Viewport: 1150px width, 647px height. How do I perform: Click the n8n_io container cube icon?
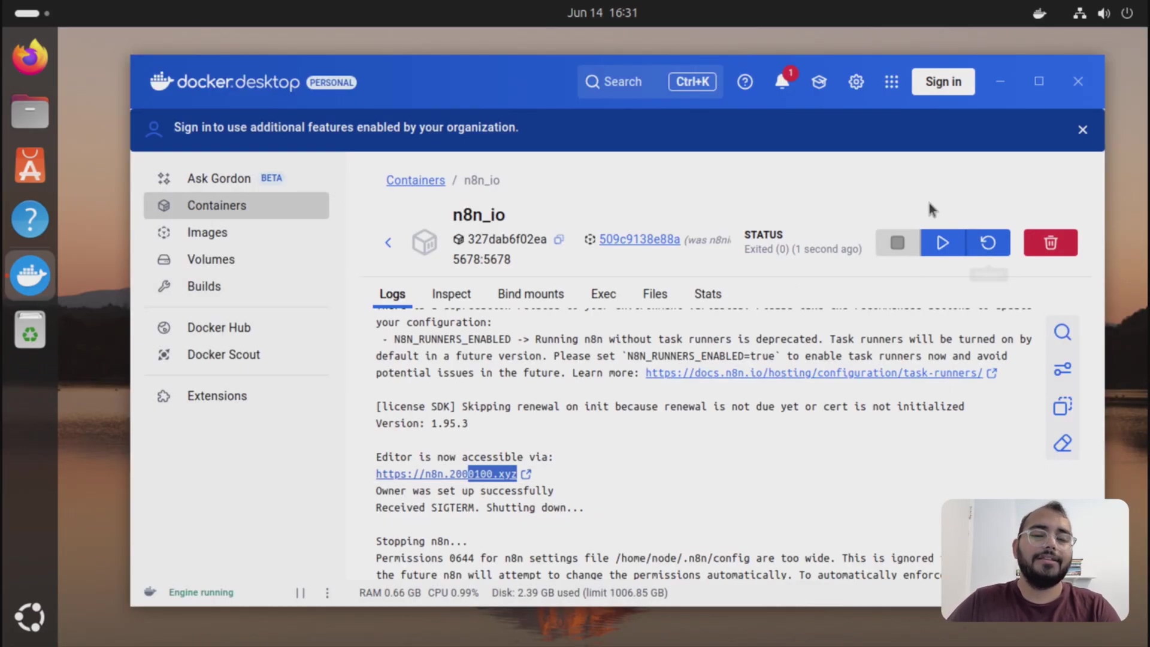424,243
